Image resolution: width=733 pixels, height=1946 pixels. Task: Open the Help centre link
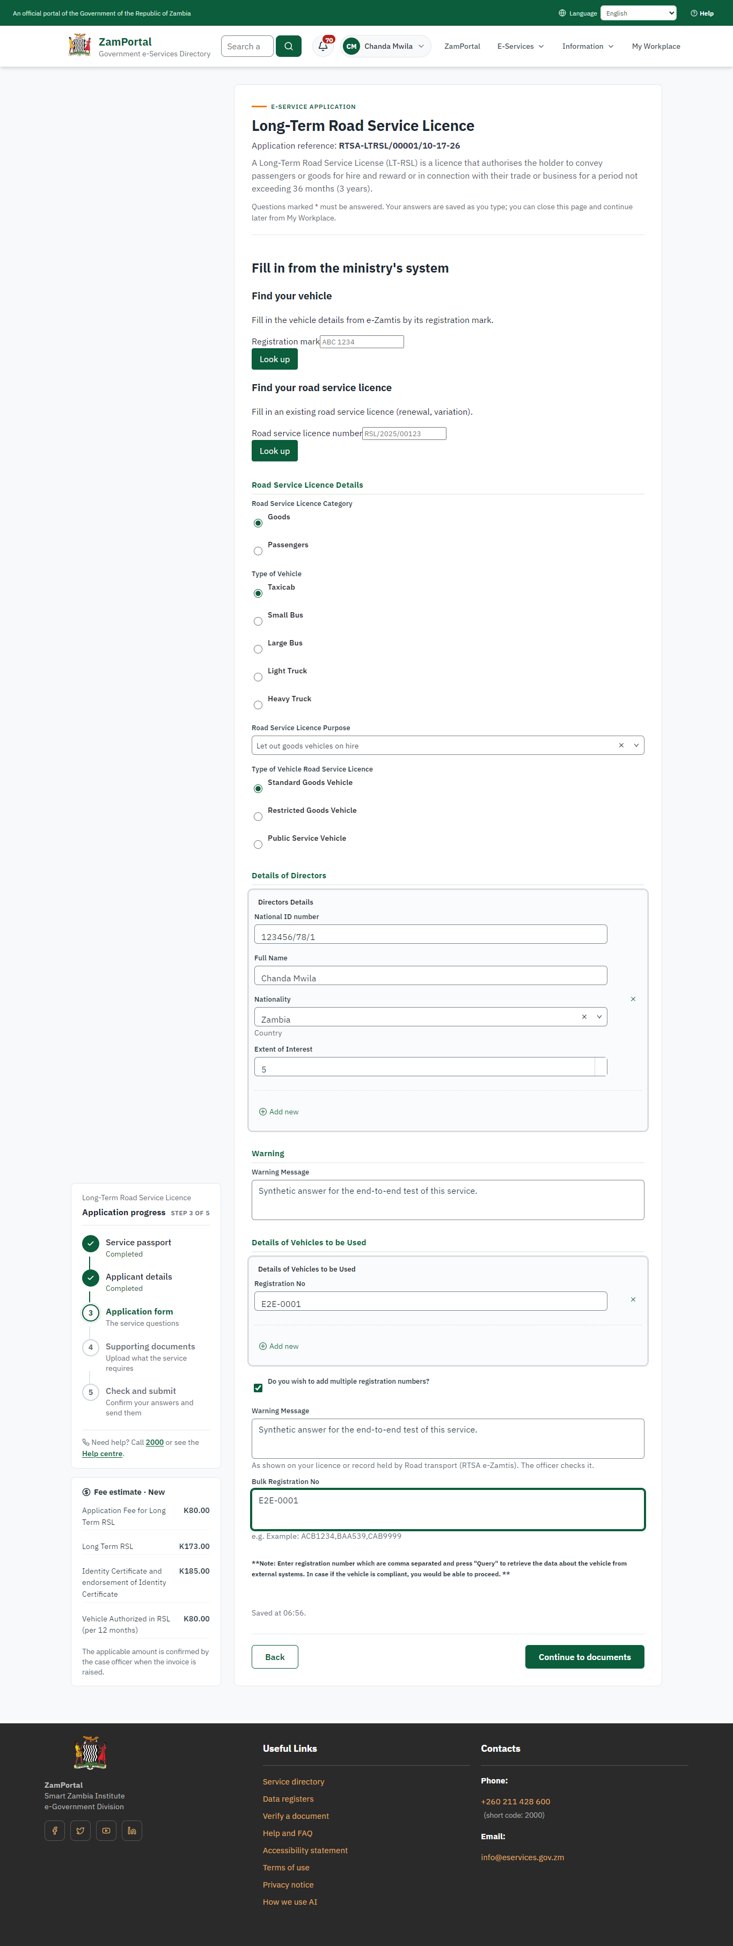pos(102,1453)
